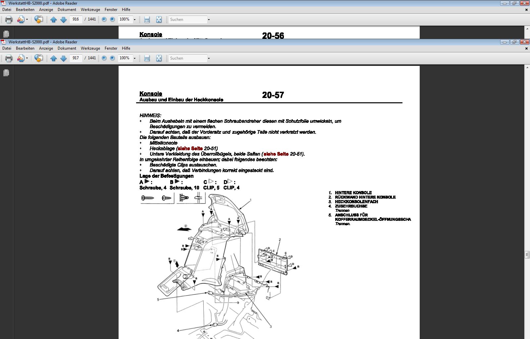530x339 pixels.
Task: Expand Suchen search options dropdown in front window
Action: pyautogui.click(x=209, y=58)
